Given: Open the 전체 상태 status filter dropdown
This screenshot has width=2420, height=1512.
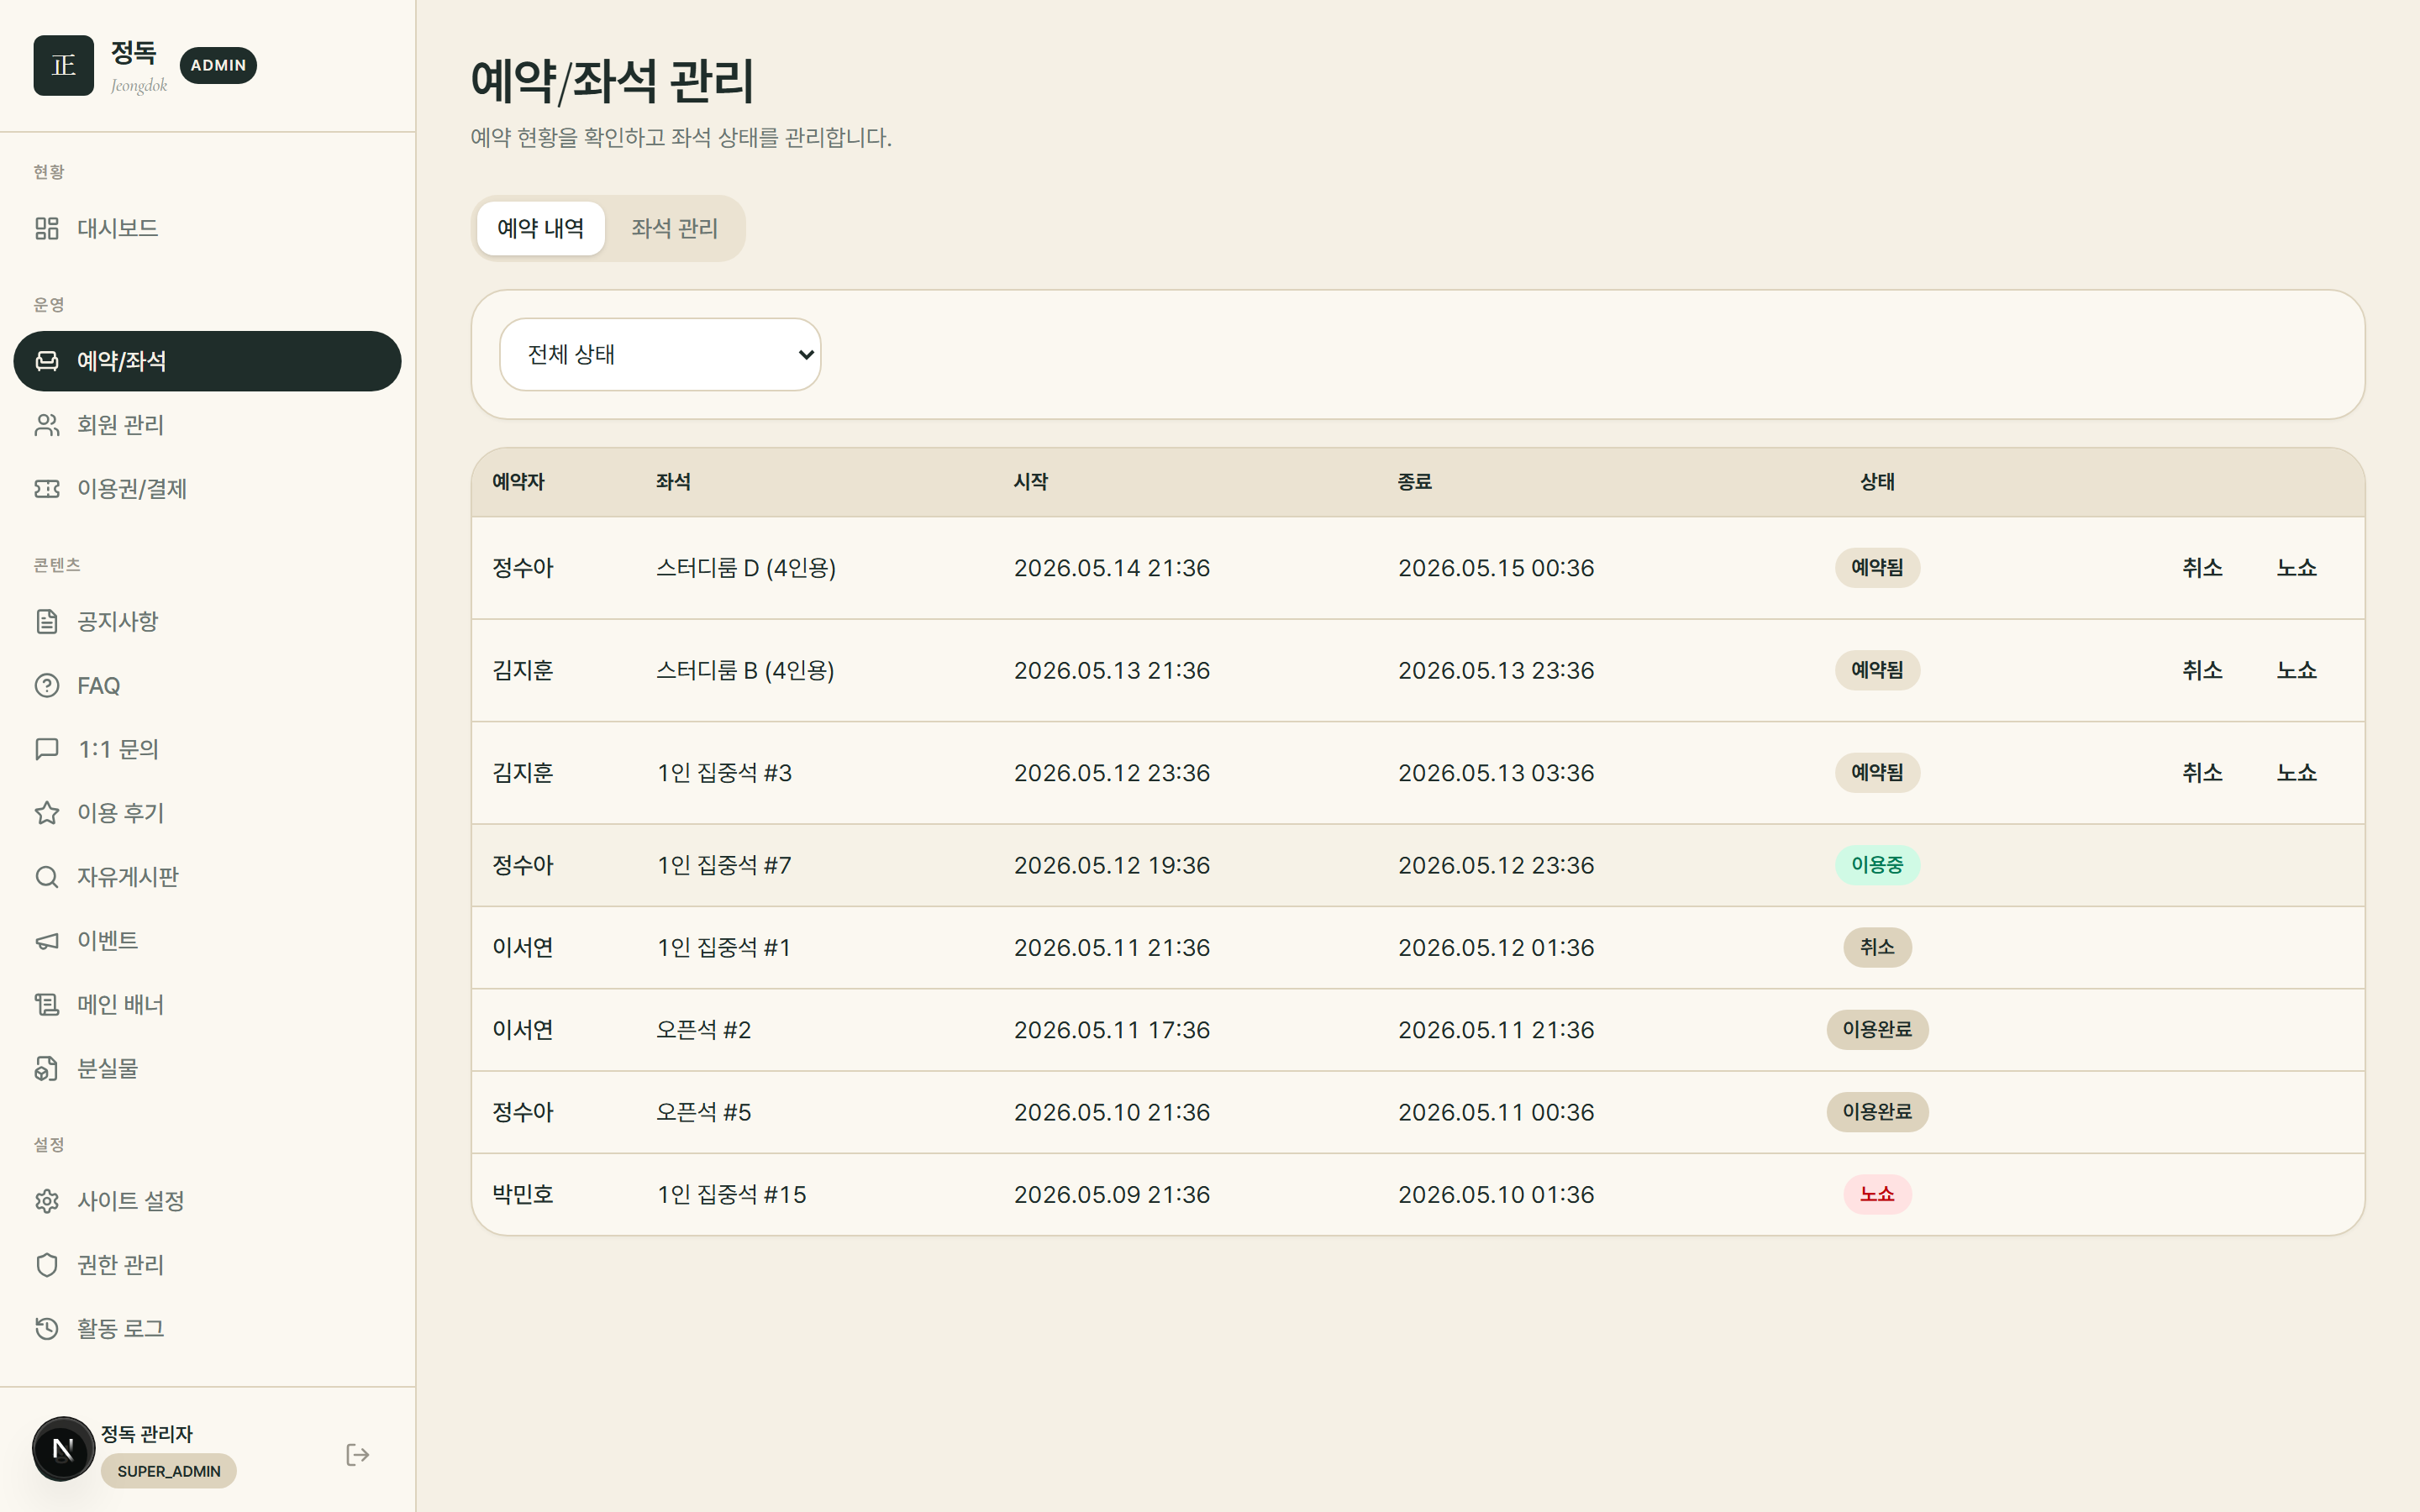Looking at the screenshot, I should [x=660, y=354].
